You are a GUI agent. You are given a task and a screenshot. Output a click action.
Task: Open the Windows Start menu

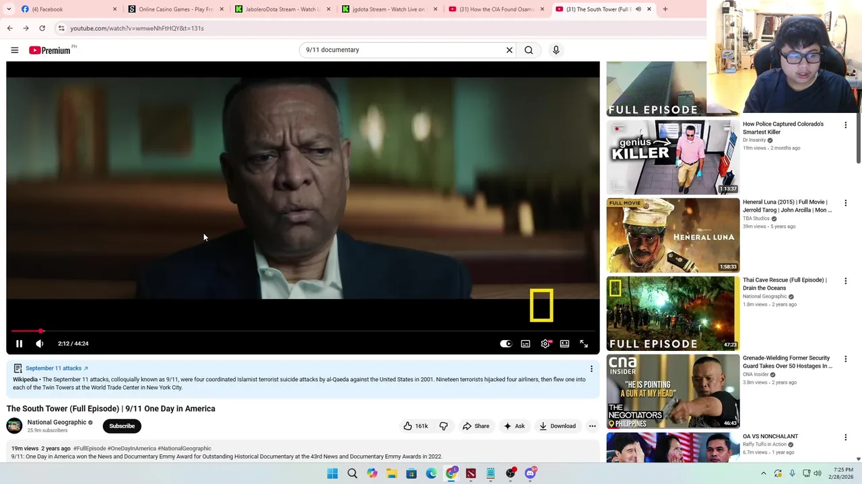pos(332,474)
